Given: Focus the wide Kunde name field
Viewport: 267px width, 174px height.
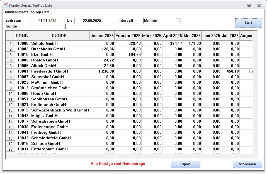Looking at the screenshot, I should tap(118, 26).
